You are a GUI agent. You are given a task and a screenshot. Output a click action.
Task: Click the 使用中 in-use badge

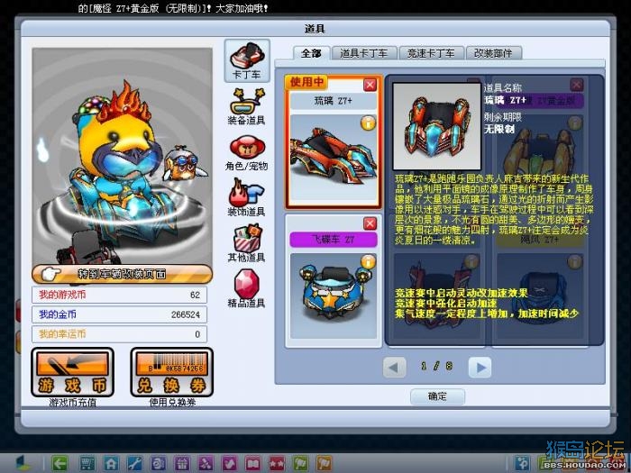click(x=306, y=82)
